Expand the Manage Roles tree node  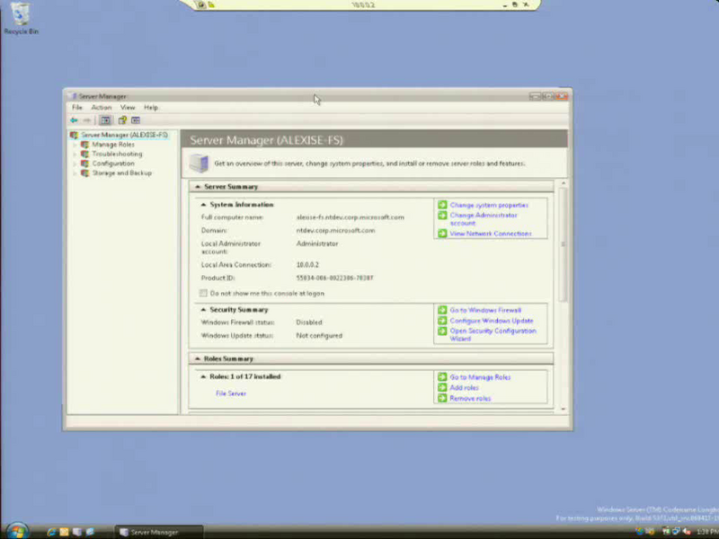click(x=75, y=145)
